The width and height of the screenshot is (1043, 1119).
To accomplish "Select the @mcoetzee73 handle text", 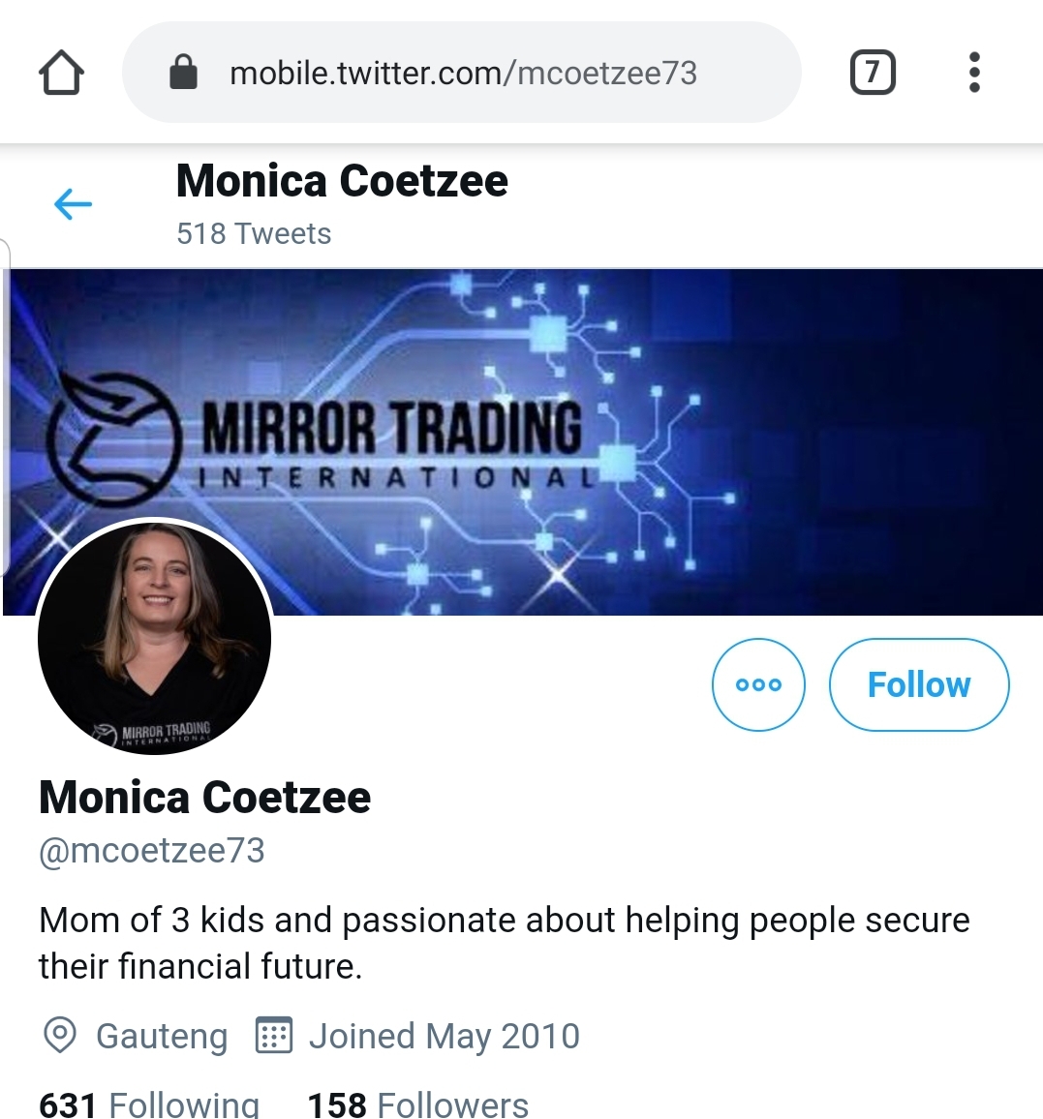I will (x=152, y=851).
